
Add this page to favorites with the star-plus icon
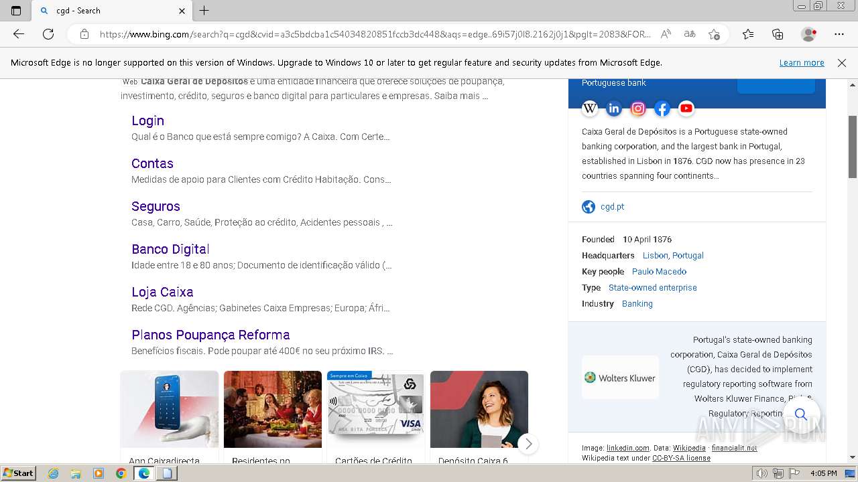715,34
